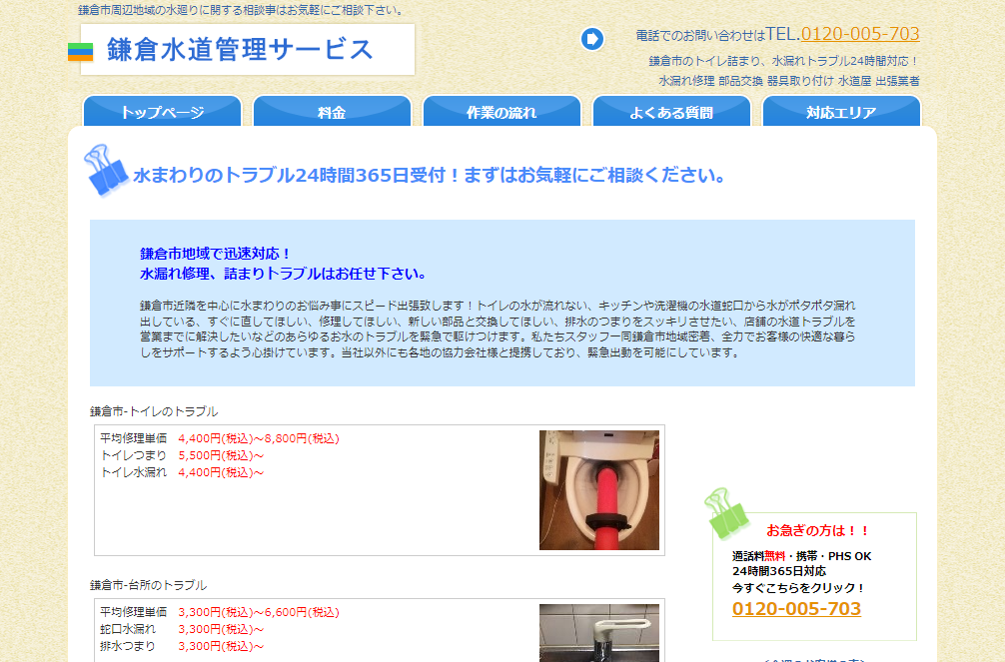Click the green binder clip icon
Screen dimensions: 1005x662
(x=726, y=512)
